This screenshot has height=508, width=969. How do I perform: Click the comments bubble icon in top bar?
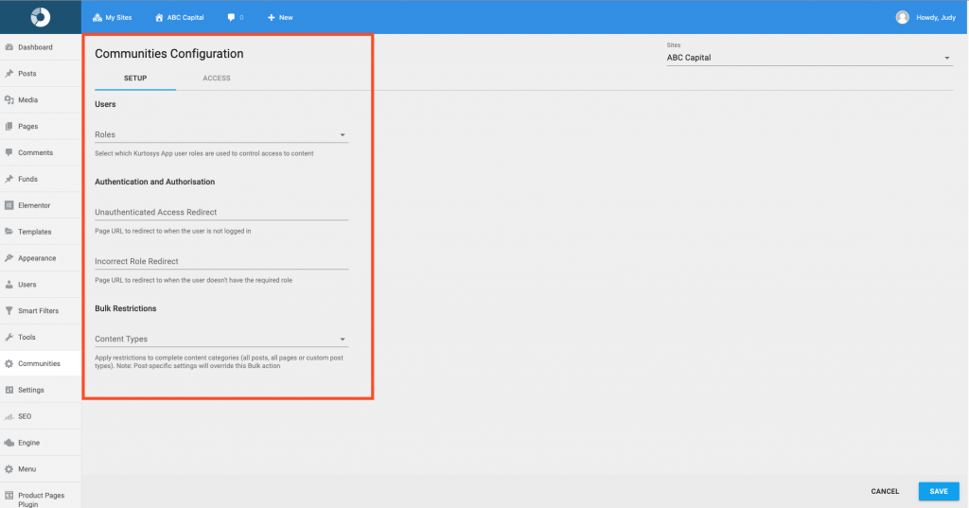tap(231, 17)
